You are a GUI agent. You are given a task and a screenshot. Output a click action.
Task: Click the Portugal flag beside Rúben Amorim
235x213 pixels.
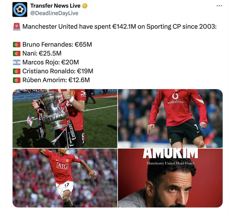(x=17, y=80)
